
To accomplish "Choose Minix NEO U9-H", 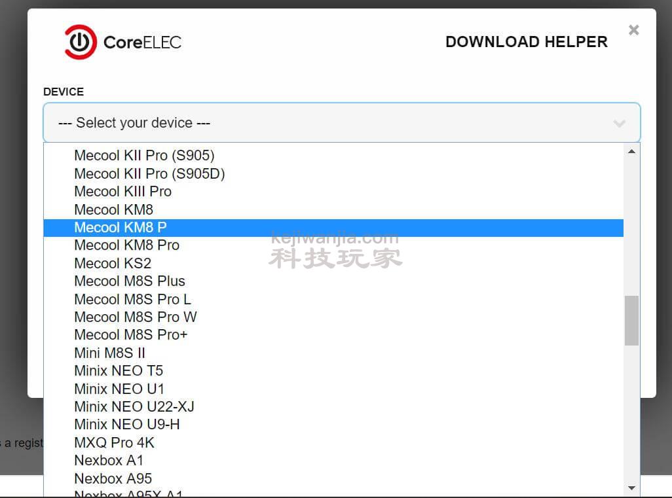I will (x=333, y=424).
